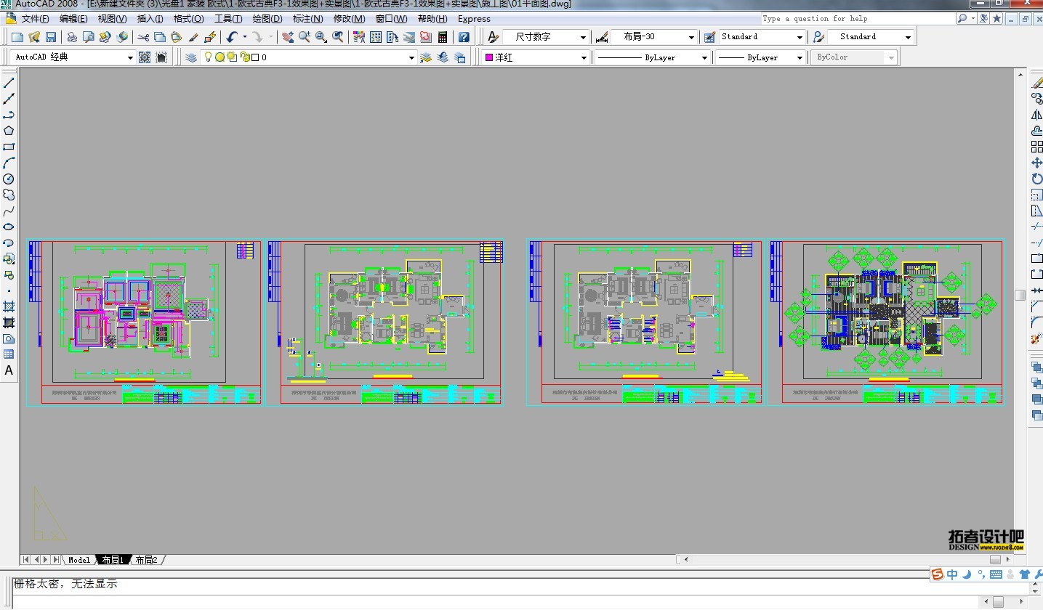1043x610 pixels.
Task: Switch to the Model tab
Action: pos(78,560)
